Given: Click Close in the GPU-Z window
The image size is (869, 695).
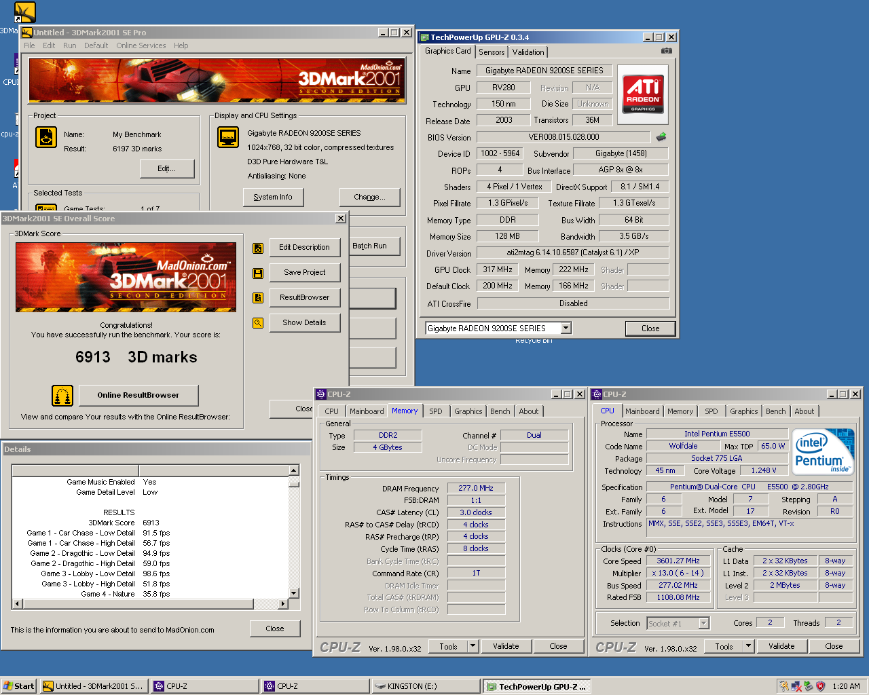Looking at the screenshot, I should click(x=650, y=328).
